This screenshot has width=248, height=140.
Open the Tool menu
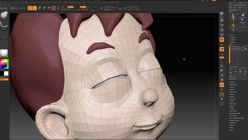point(100,2)
